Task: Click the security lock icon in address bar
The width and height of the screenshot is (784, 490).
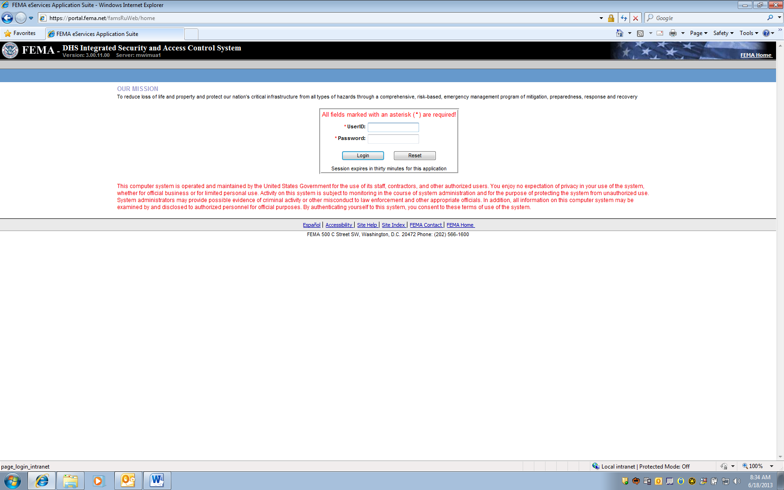Action: [x=611, y=18]
